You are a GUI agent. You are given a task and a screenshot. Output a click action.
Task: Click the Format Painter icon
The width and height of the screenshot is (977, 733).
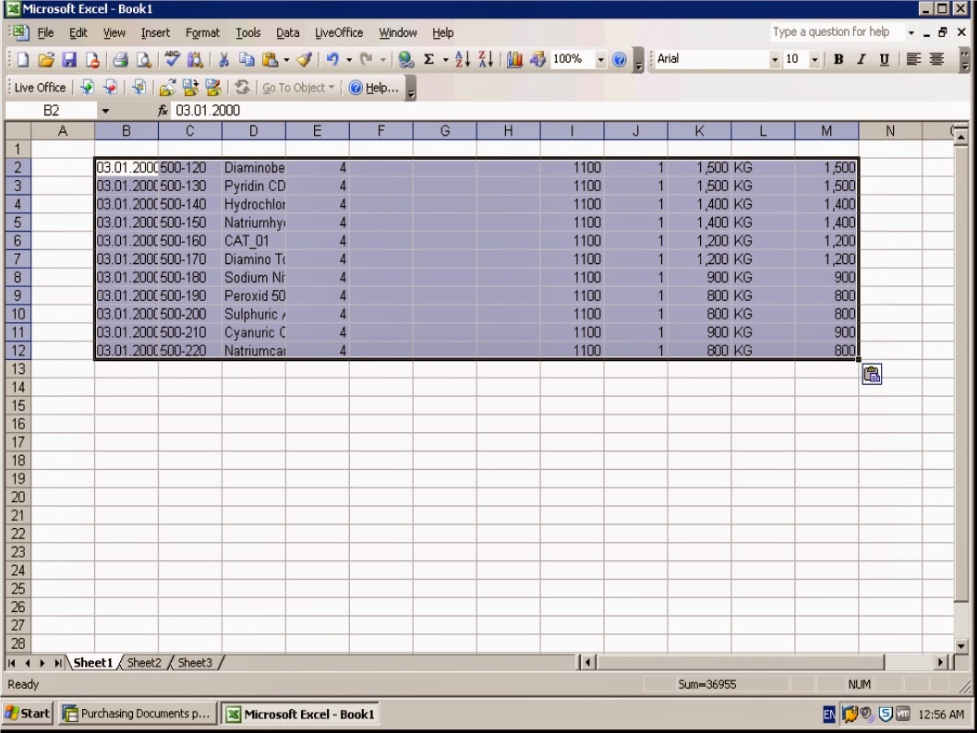coord(305,58)
